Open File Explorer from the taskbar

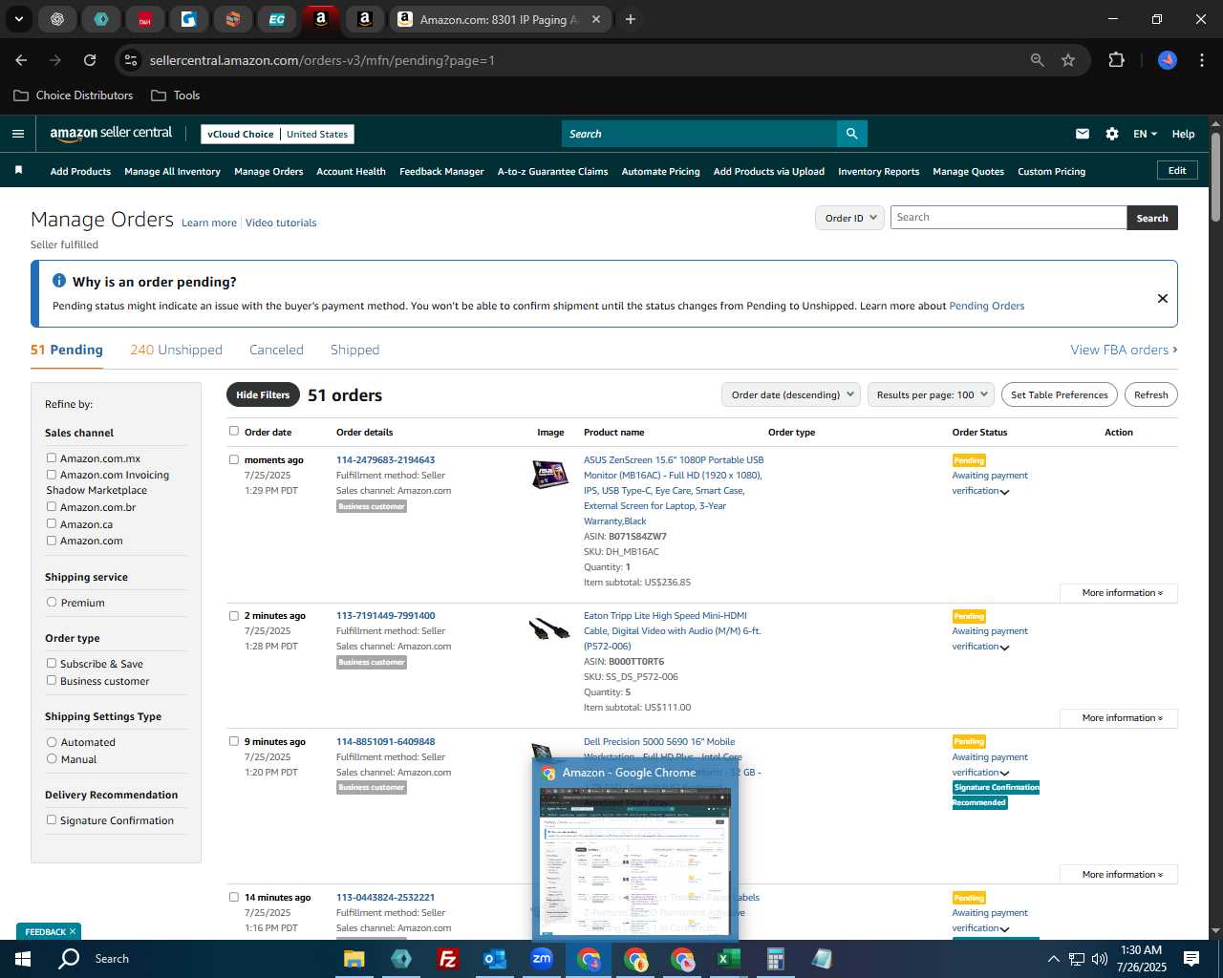click(354, 959)
